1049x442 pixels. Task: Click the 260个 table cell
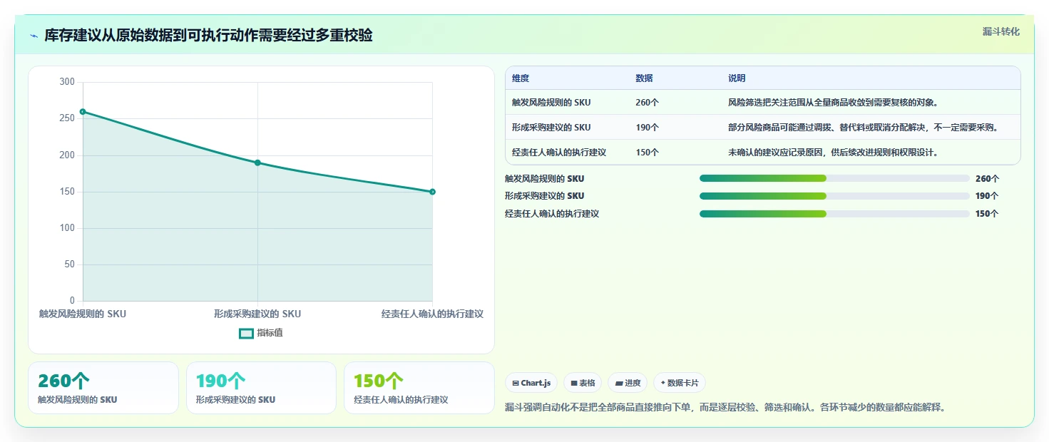pyautogui.click(x=647, y=103)
